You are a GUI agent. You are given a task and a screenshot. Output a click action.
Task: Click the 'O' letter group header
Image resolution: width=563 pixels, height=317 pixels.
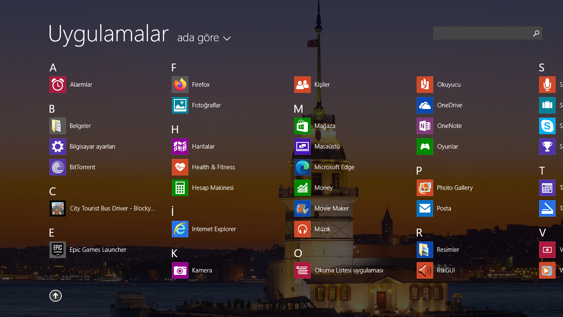coord(298,253)
